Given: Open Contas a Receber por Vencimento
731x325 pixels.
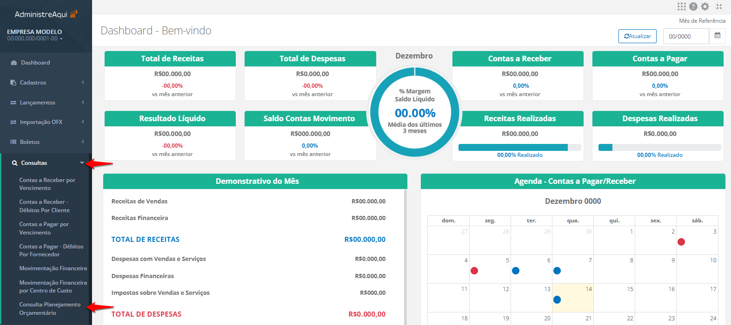Looking at the screenshot, I should 47,184.
